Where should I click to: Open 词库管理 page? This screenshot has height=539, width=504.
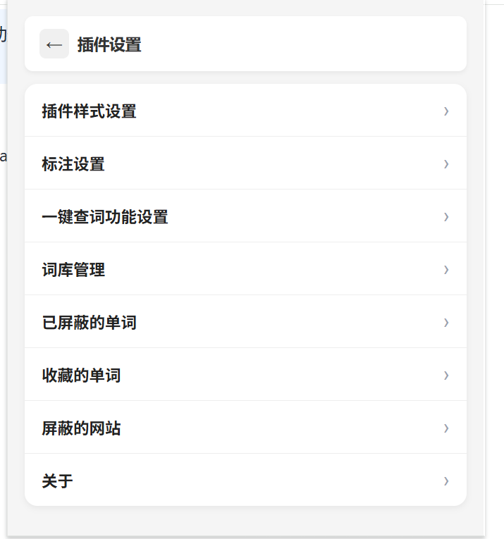click(73, 270)
